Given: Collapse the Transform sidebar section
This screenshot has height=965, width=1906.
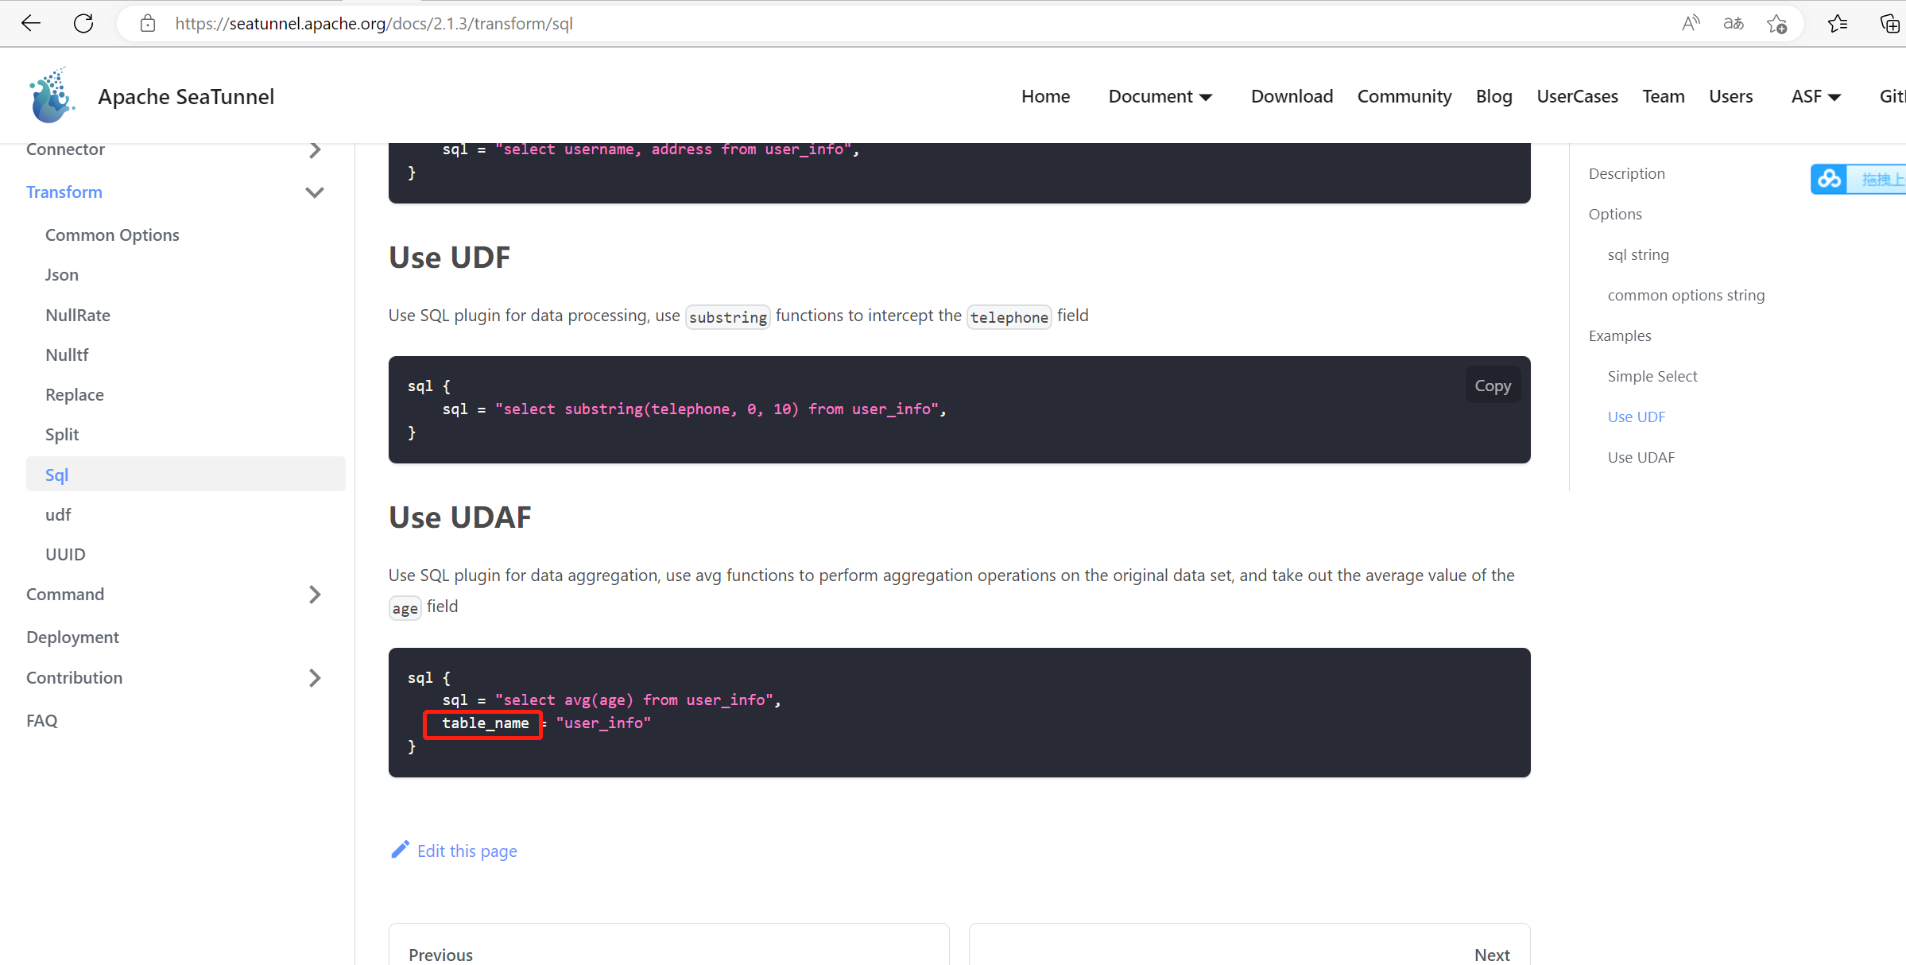Looking at the screenshot, I should (x=315, y=192).
